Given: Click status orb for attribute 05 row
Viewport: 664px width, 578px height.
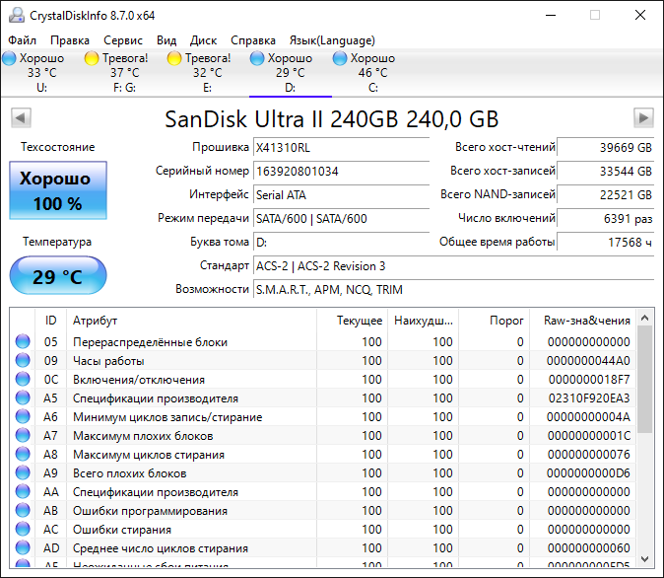Looking at the screenshot, I should [23, 342].
